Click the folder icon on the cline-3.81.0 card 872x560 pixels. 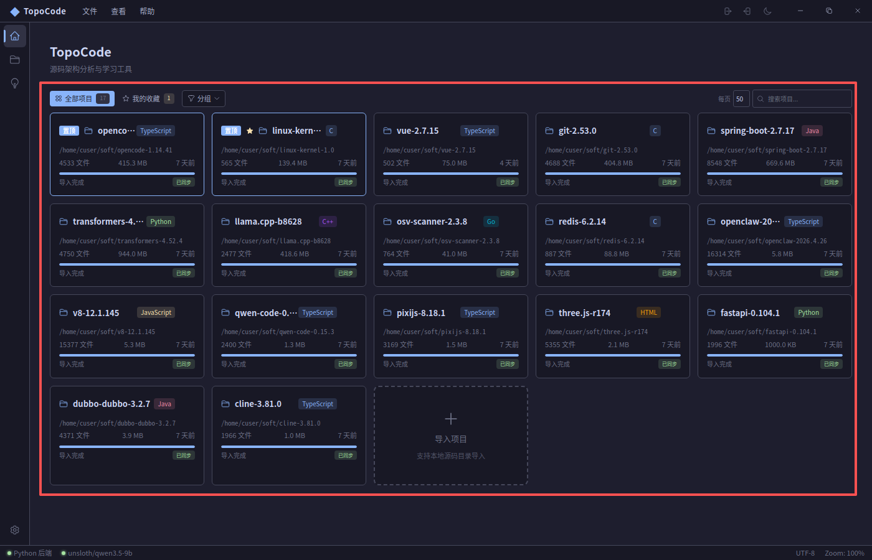[225, 404]
